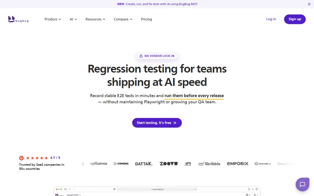Click the NO VENDOR LOCK-IN badge text

click(x=159, y=56)
